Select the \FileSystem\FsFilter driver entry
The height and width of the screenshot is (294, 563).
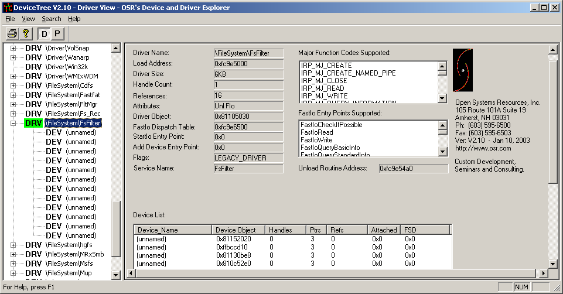click(x=73, y=123)
